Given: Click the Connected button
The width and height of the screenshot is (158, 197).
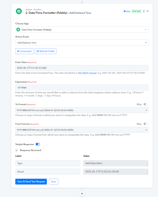Looking at the screenshot, I should point(24,51).
